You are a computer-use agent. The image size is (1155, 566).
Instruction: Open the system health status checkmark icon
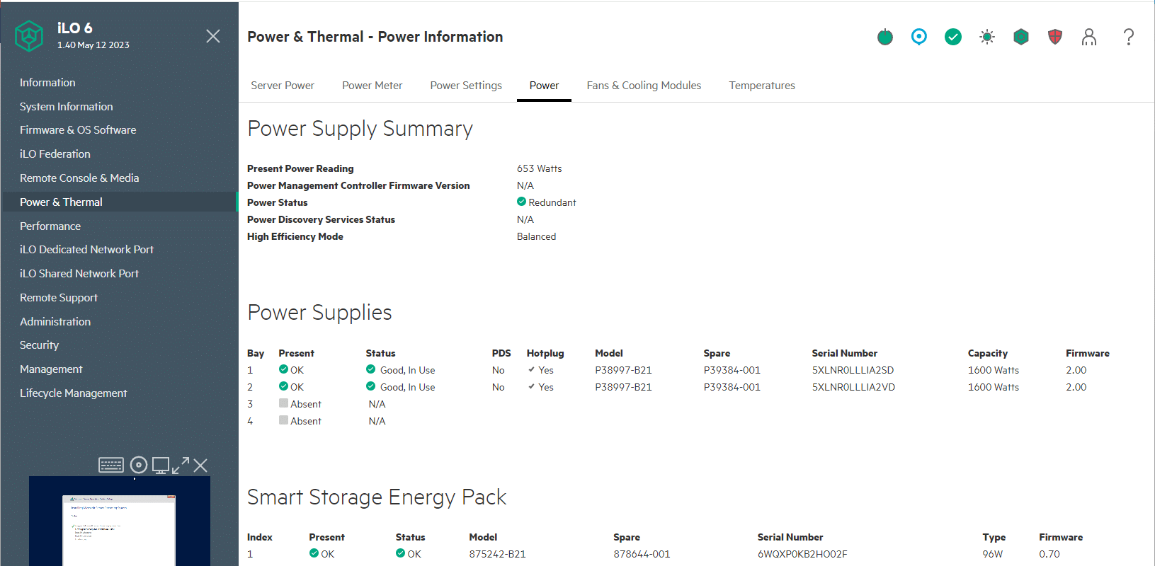click(x=953, y=37)
